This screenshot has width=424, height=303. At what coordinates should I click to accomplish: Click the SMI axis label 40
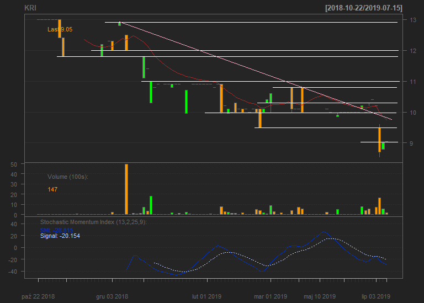(14, 224)
